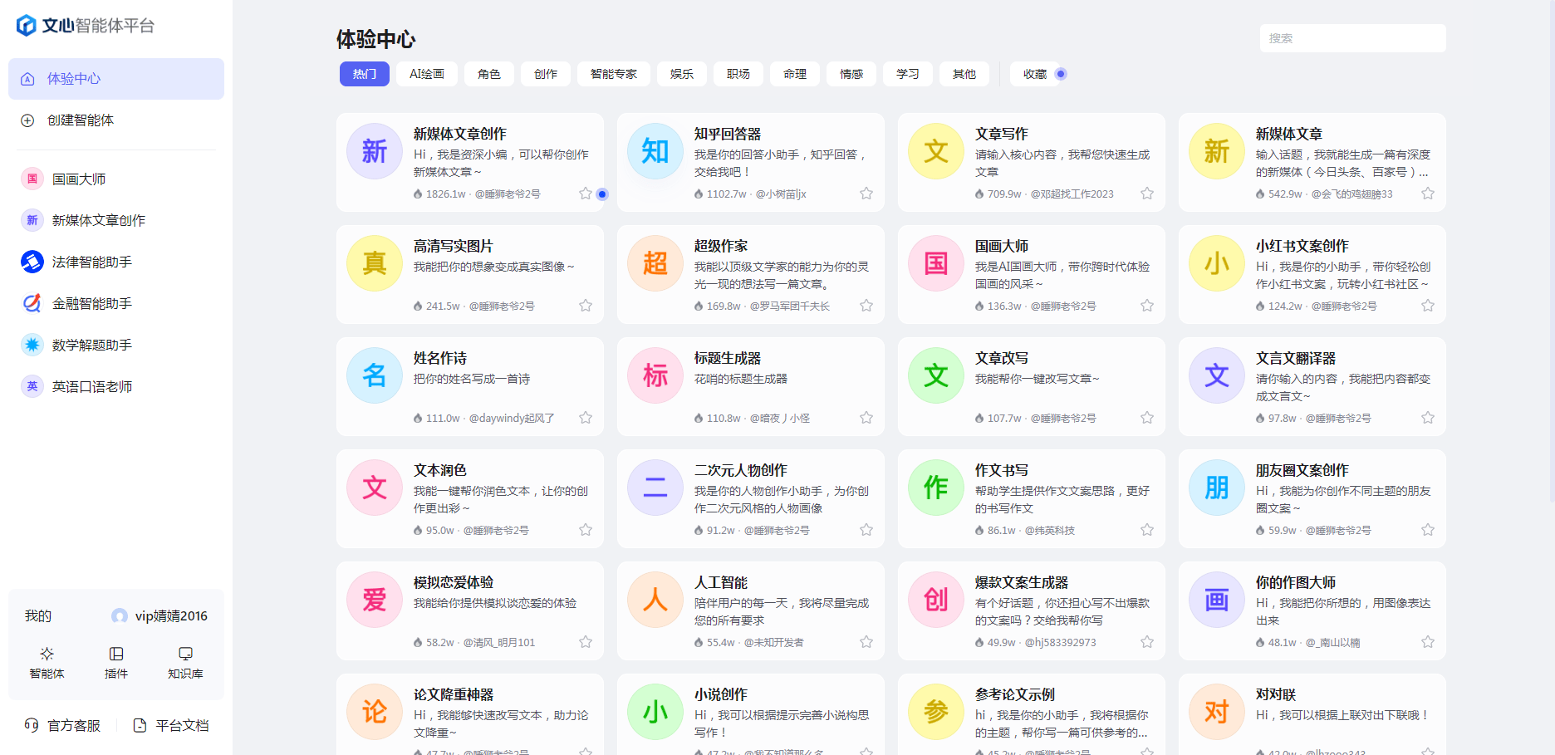The height and width of the screenshot is (755, 1555).
Task: Click the 搜索 search input field
Action: 1352,37
